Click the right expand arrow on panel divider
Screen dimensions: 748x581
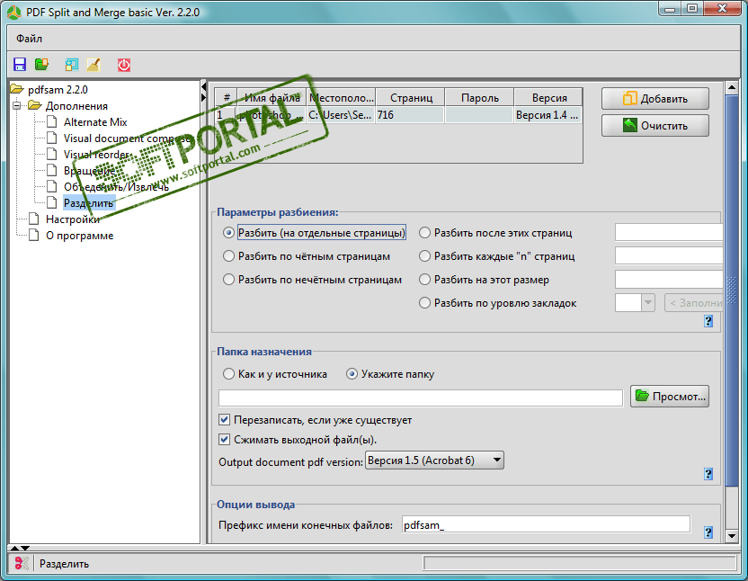point(204,97)
